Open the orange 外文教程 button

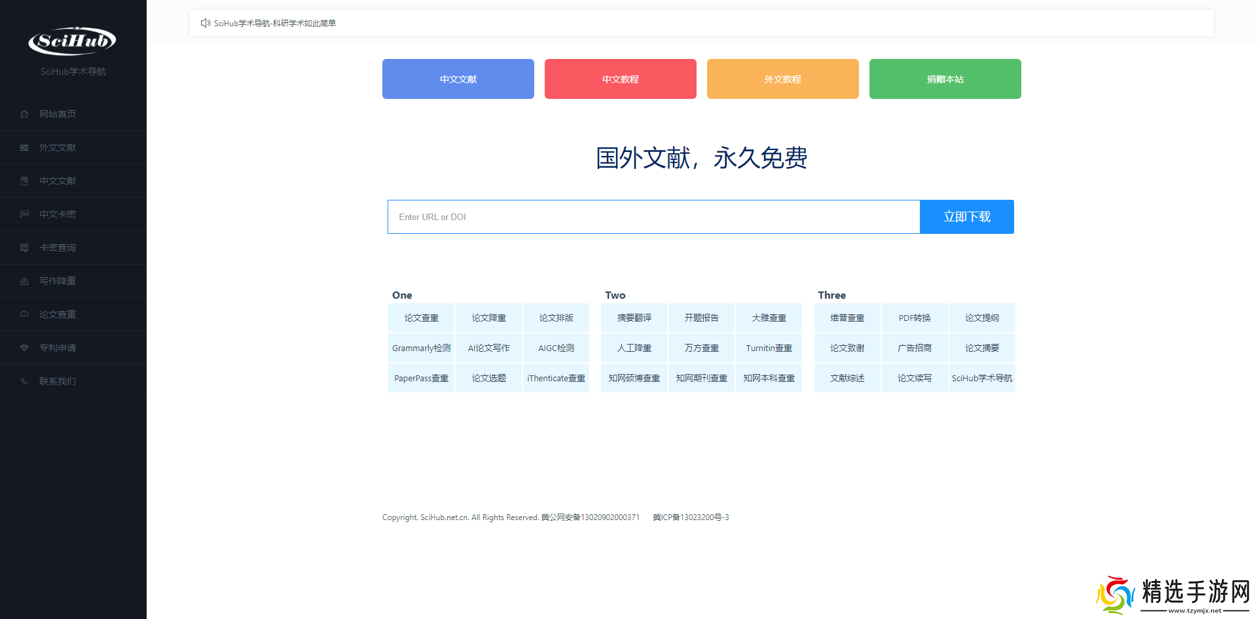[782, 79]
